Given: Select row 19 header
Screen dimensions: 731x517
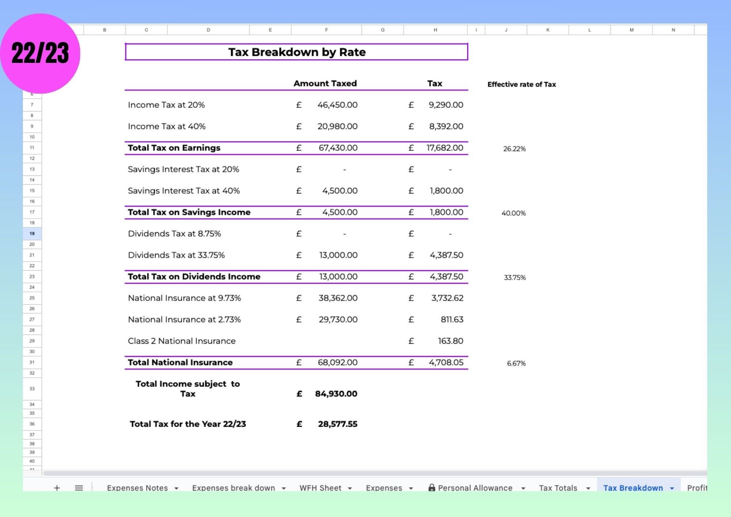Looking at the screenshot, I should [x=32, y=233].
